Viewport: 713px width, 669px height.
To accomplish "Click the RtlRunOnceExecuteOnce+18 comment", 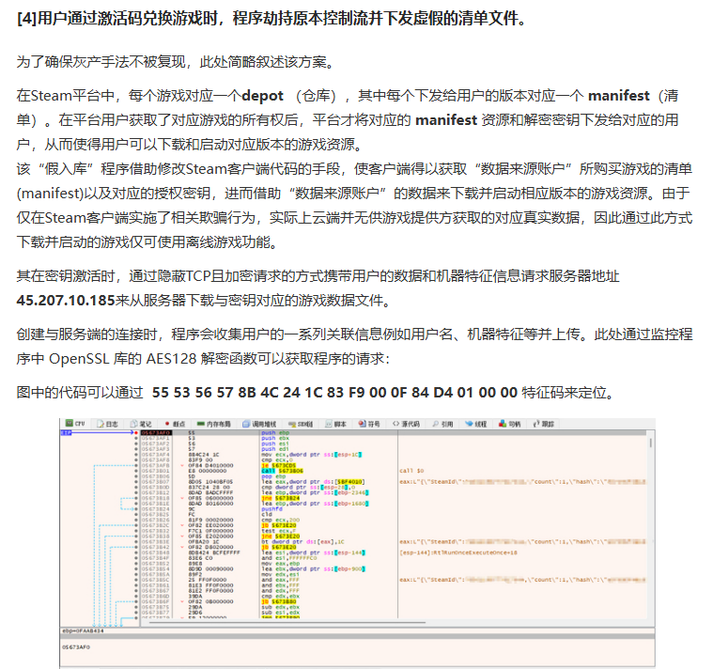I will click(x=457, y=552).
